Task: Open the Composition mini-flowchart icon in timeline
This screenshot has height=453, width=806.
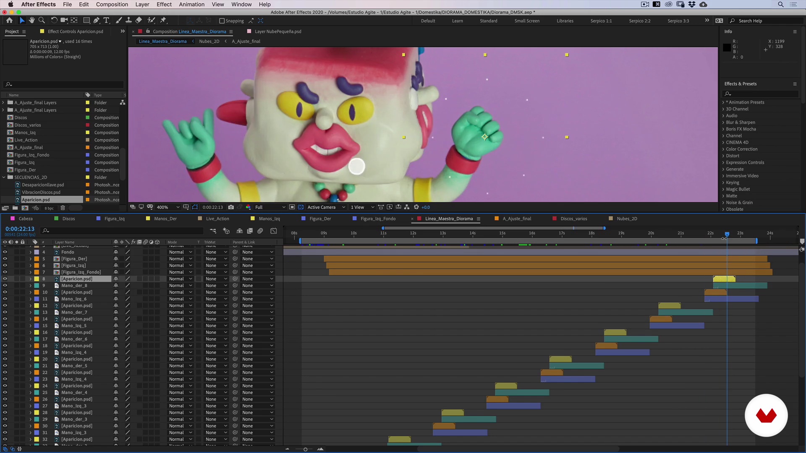Action: click(213, 231)
